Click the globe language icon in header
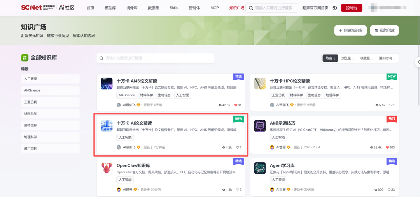Screen dimensions: 420x197 (x=334, y=8)
